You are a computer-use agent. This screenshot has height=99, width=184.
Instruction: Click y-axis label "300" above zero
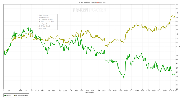coord(177,25)
